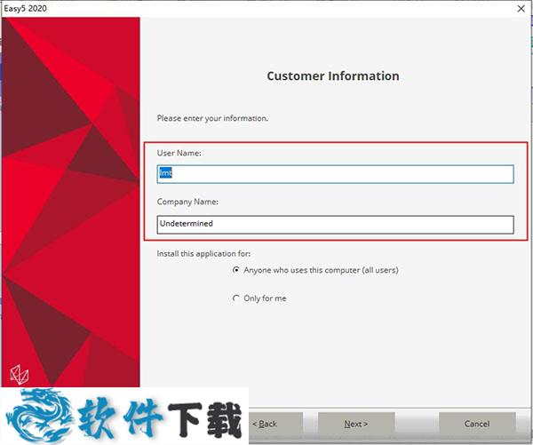Viewport: 533px width, 445px height.
Task: Cancel the Easy5 installation
Action: coord(477,424)
